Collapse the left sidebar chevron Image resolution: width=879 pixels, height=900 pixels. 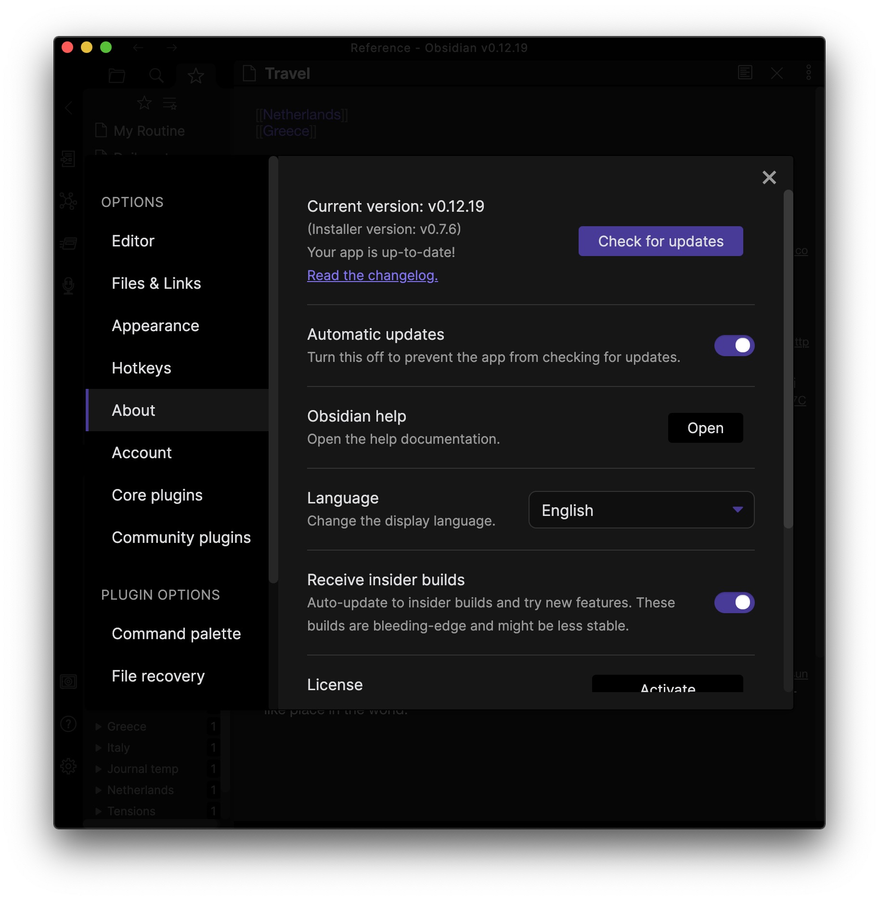(x=69, y=108)
